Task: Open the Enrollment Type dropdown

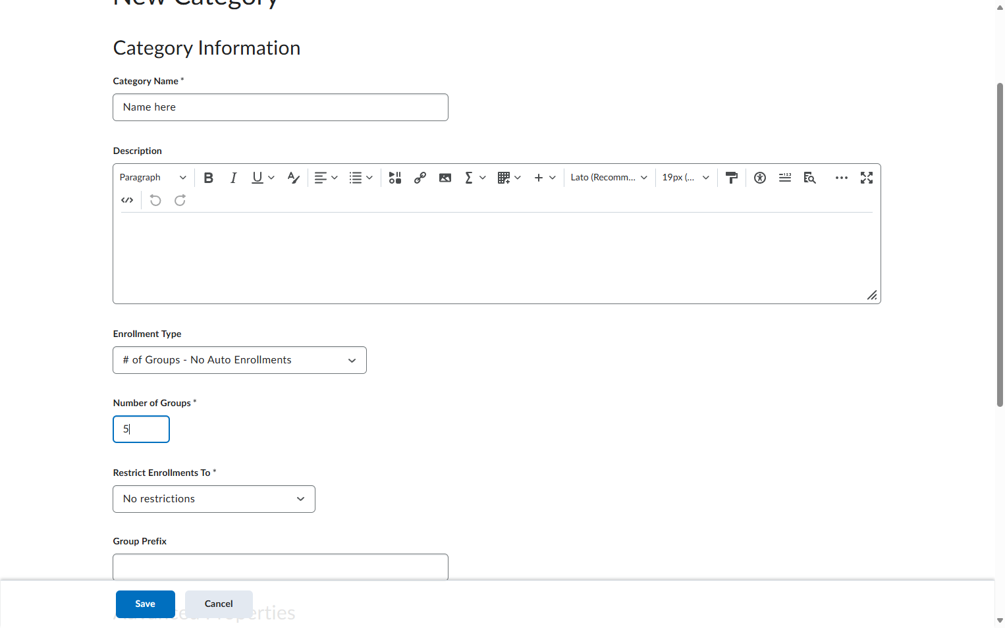Action: (240, 360)
